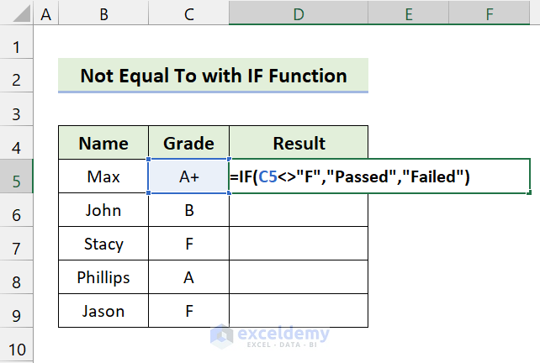Click the Name header cell
The height and width of the screenshot is (363, 540).
(103, 143)
